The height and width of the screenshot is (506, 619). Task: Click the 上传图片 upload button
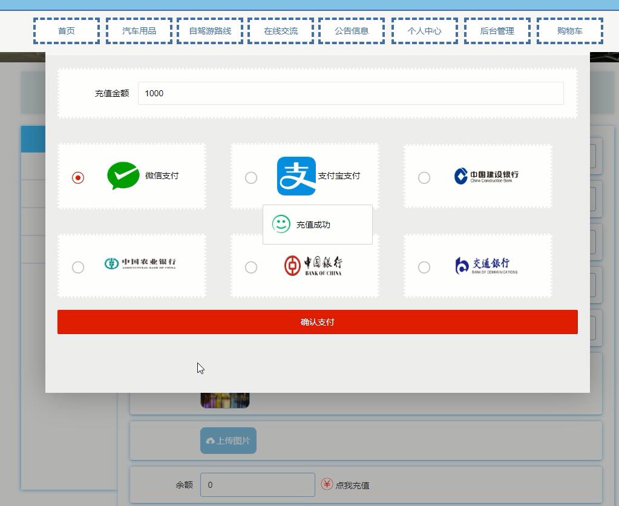tap(228, 441)
